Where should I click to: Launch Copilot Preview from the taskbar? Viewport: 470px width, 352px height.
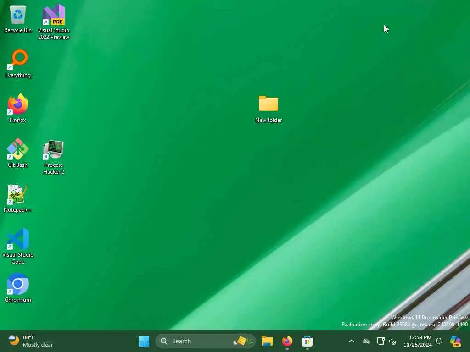click(456, 341)
